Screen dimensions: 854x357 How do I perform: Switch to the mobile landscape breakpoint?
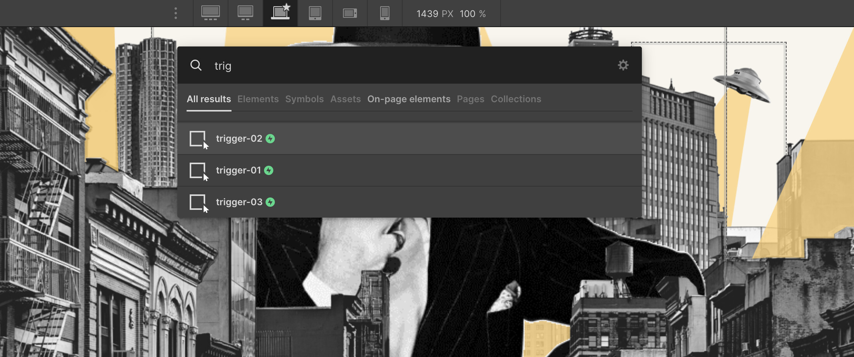(350, 13)
